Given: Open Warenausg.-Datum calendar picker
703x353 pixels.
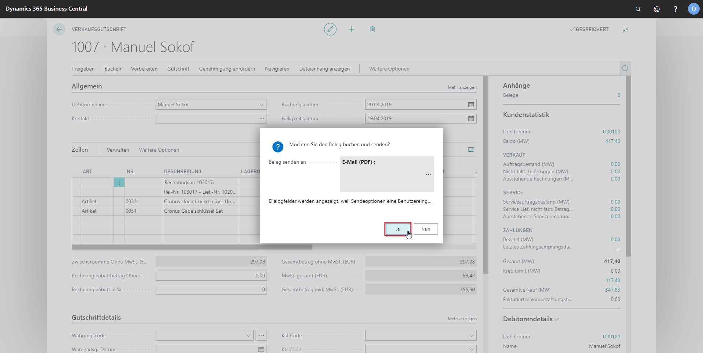Looking at the screenshot, I should 261,349.
